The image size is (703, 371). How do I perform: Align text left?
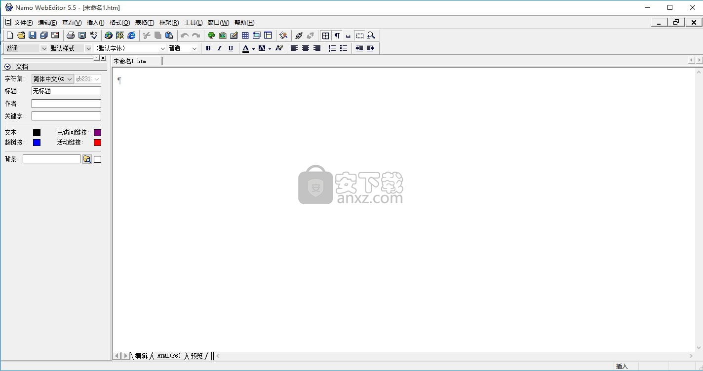click(294, 48)
